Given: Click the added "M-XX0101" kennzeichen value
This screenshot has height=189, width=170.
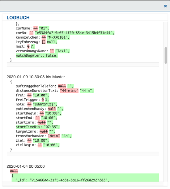Looking at the screenshot, I should pyautogui.click(x=58, y=37).
